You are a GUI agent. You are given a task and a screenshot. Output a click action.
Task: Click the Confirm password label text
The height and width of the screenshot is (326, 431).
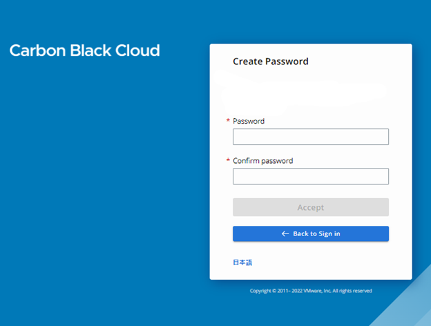[x=262, y=161]
